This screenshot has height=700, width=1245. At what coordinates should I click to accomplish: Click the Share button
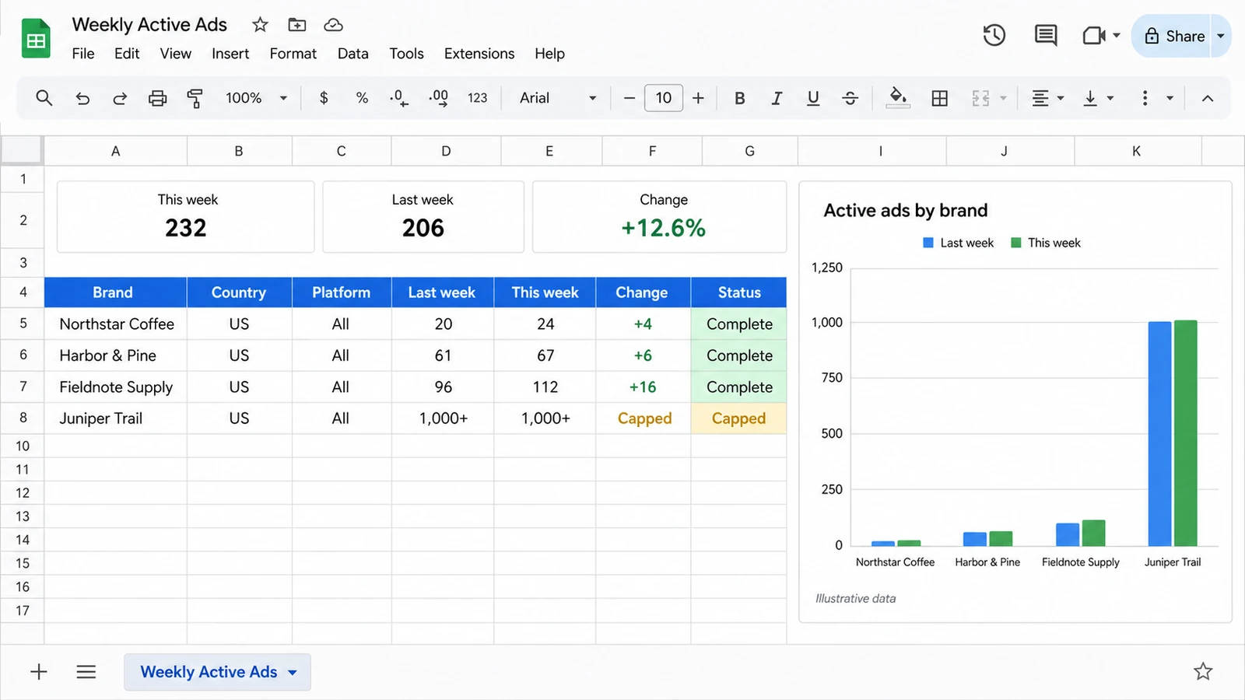tap(1174, 36)
